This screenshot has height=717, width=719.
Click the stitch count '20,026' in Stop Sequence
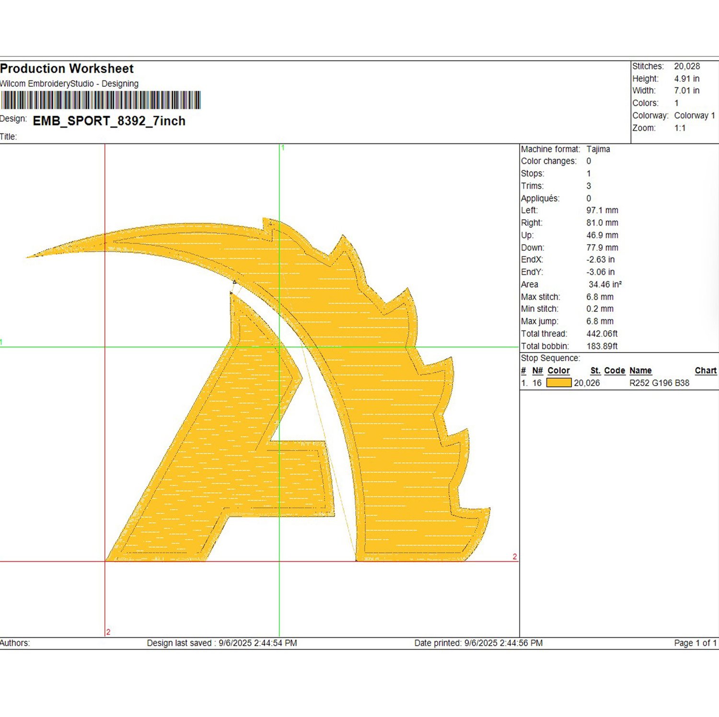tap(587, 383)
